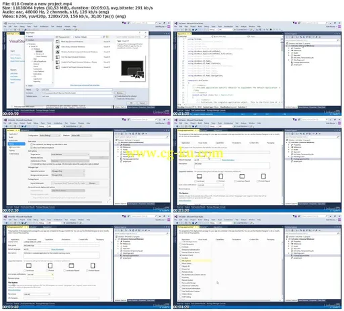The height and width of the screenshot is (311, 344).
Task: Toggle Keep page open after project loads checkbox
Action: (12, 107)
